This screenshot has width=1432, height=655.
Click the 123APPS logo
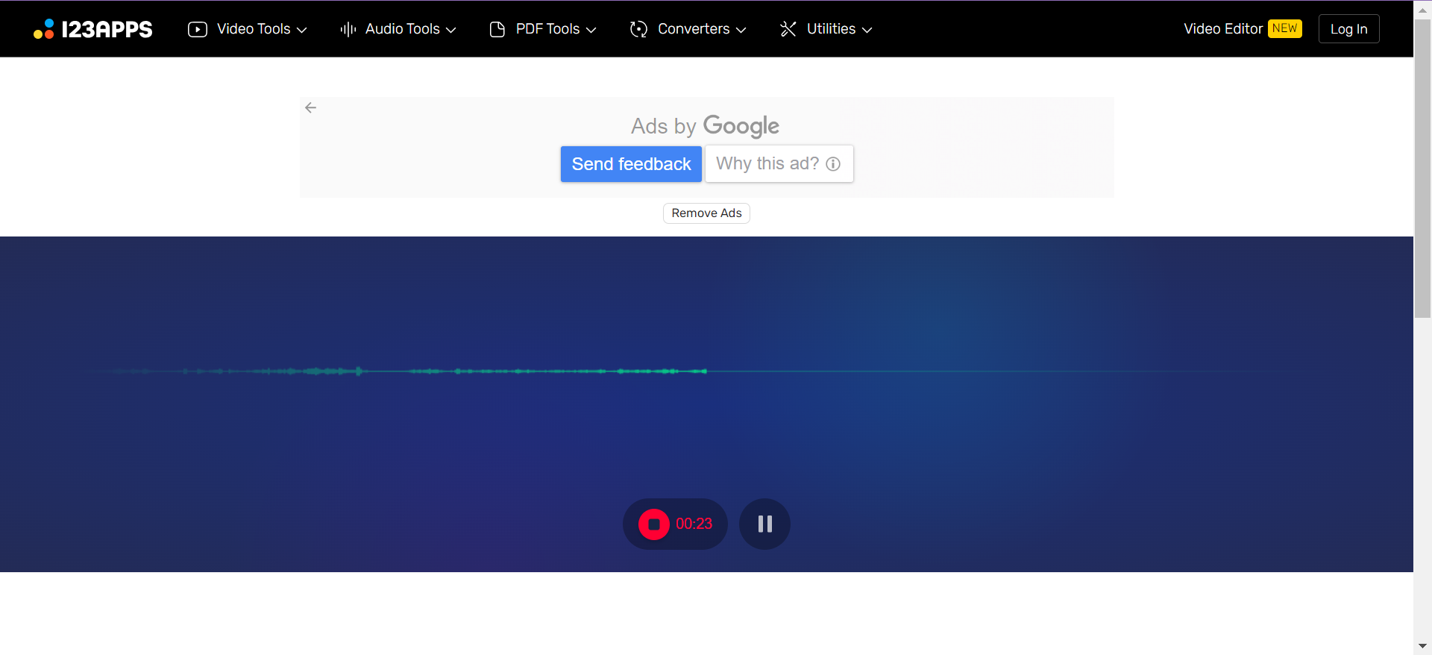click(x=93, y=29)
